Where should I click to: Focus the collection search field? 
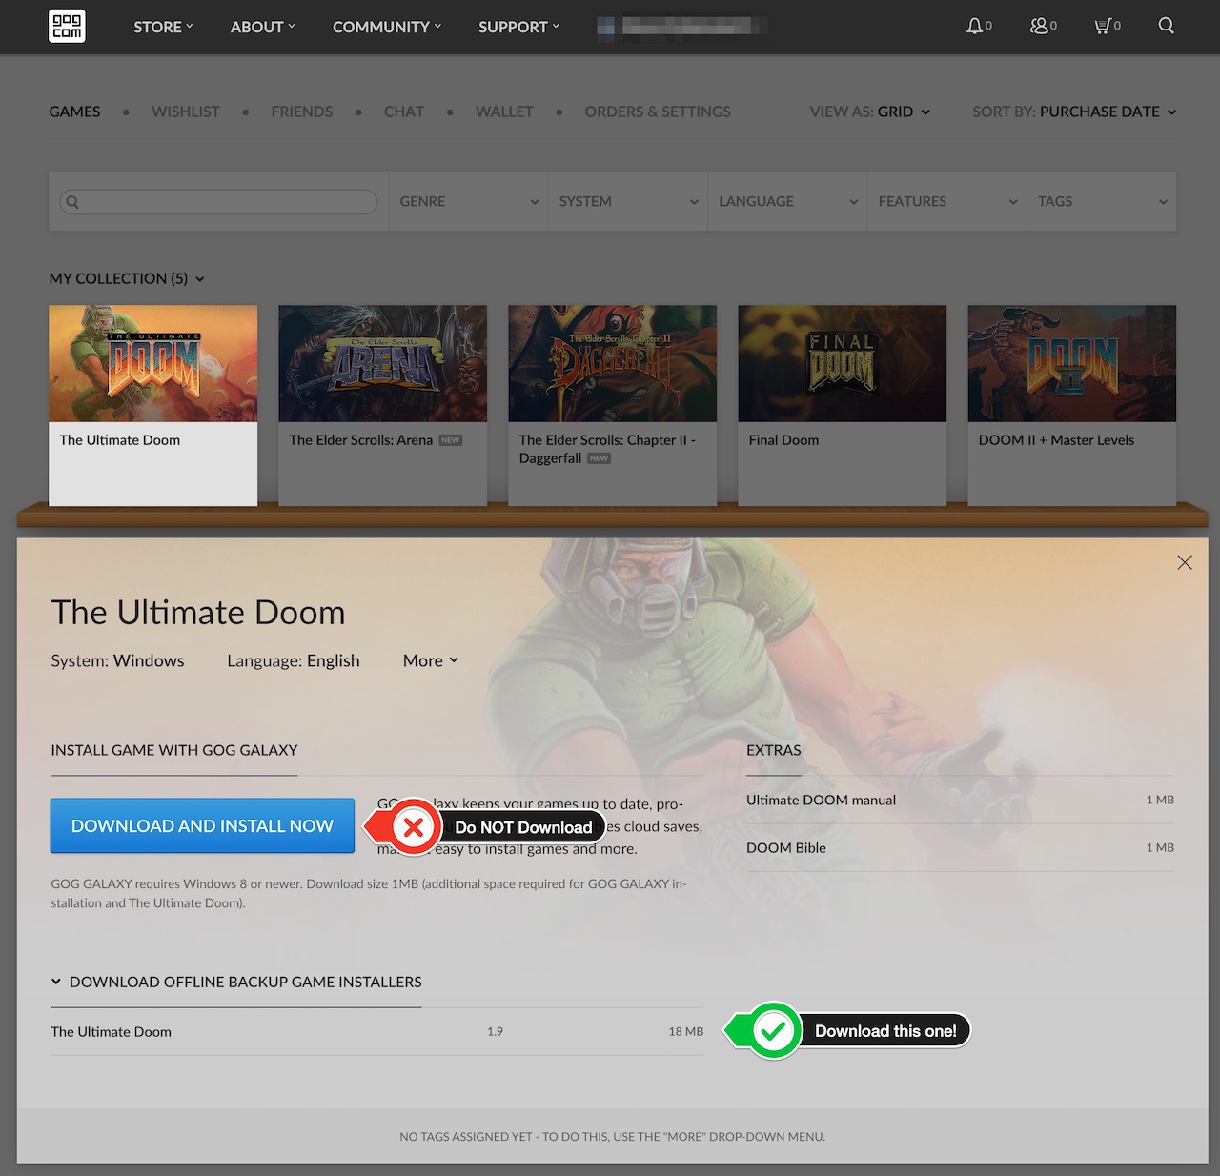point(218,201)
